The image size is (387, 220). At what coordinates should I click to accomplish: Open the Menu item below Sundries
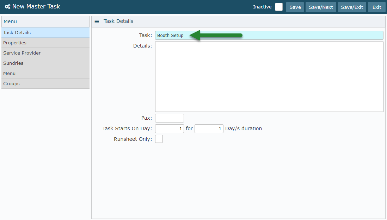pos(45,74)
